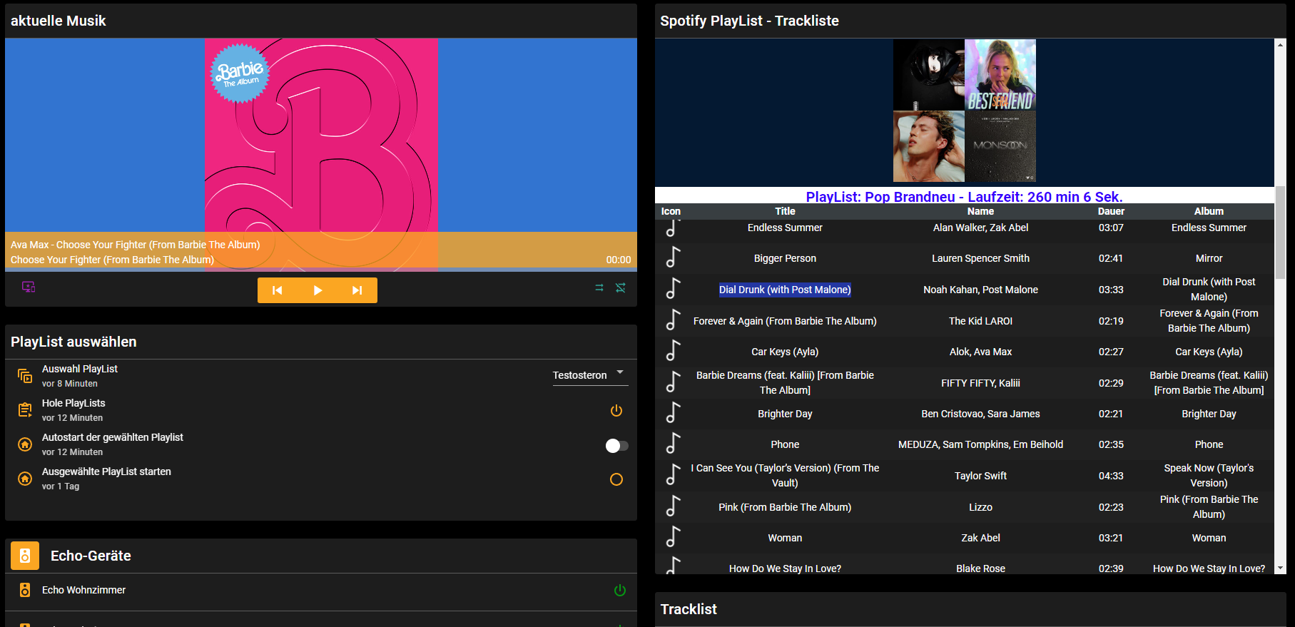The width and height of the screenshot is (1295, 627).
Task: Click the Hole PlayLists power button
Action: coord(616,410)
